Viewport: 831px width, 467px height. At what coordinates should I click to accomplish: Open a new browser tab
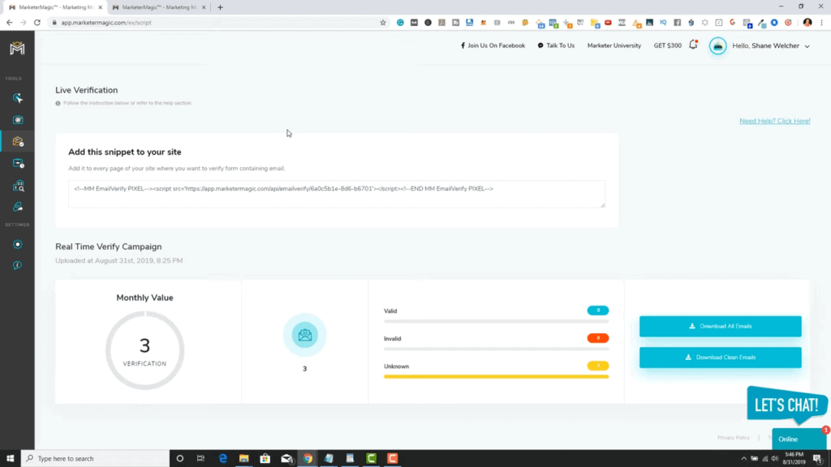pos(220,7)
